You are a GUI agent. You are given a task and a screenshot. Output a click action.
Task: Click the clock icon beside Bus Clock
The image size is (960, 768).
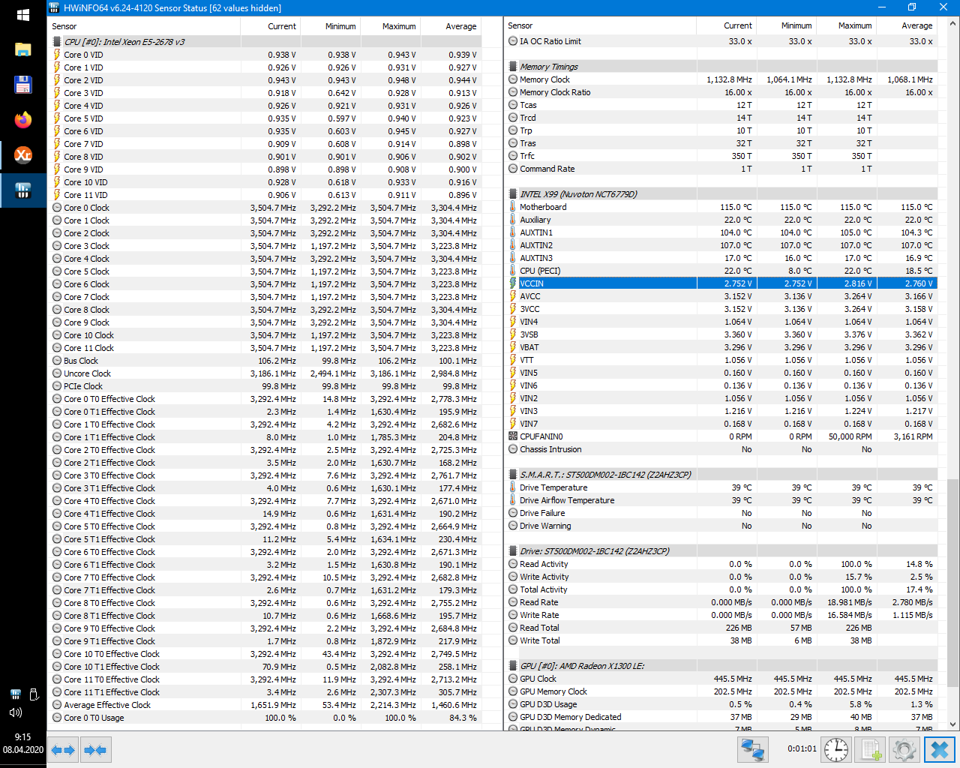tap(57, 361)
